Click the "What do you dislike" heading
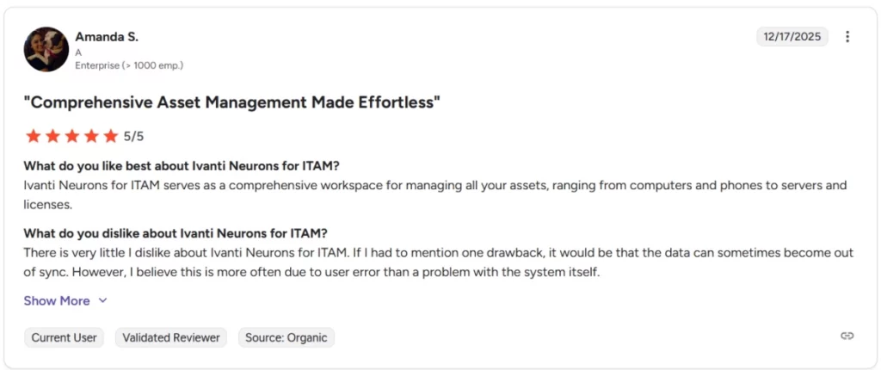The width and height of the screenshot is (881, 370). pyautogui.click(x=176, y=233)
